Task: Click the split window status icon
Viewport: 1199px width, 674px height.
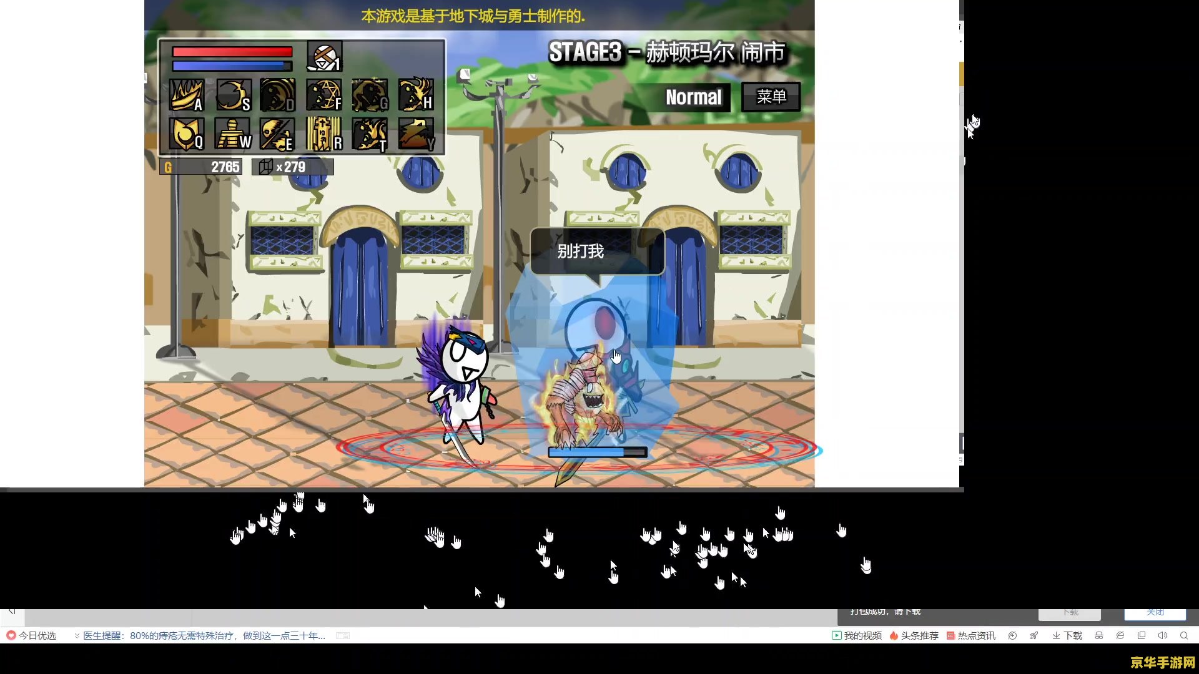Action: (x=1142, y=635)
